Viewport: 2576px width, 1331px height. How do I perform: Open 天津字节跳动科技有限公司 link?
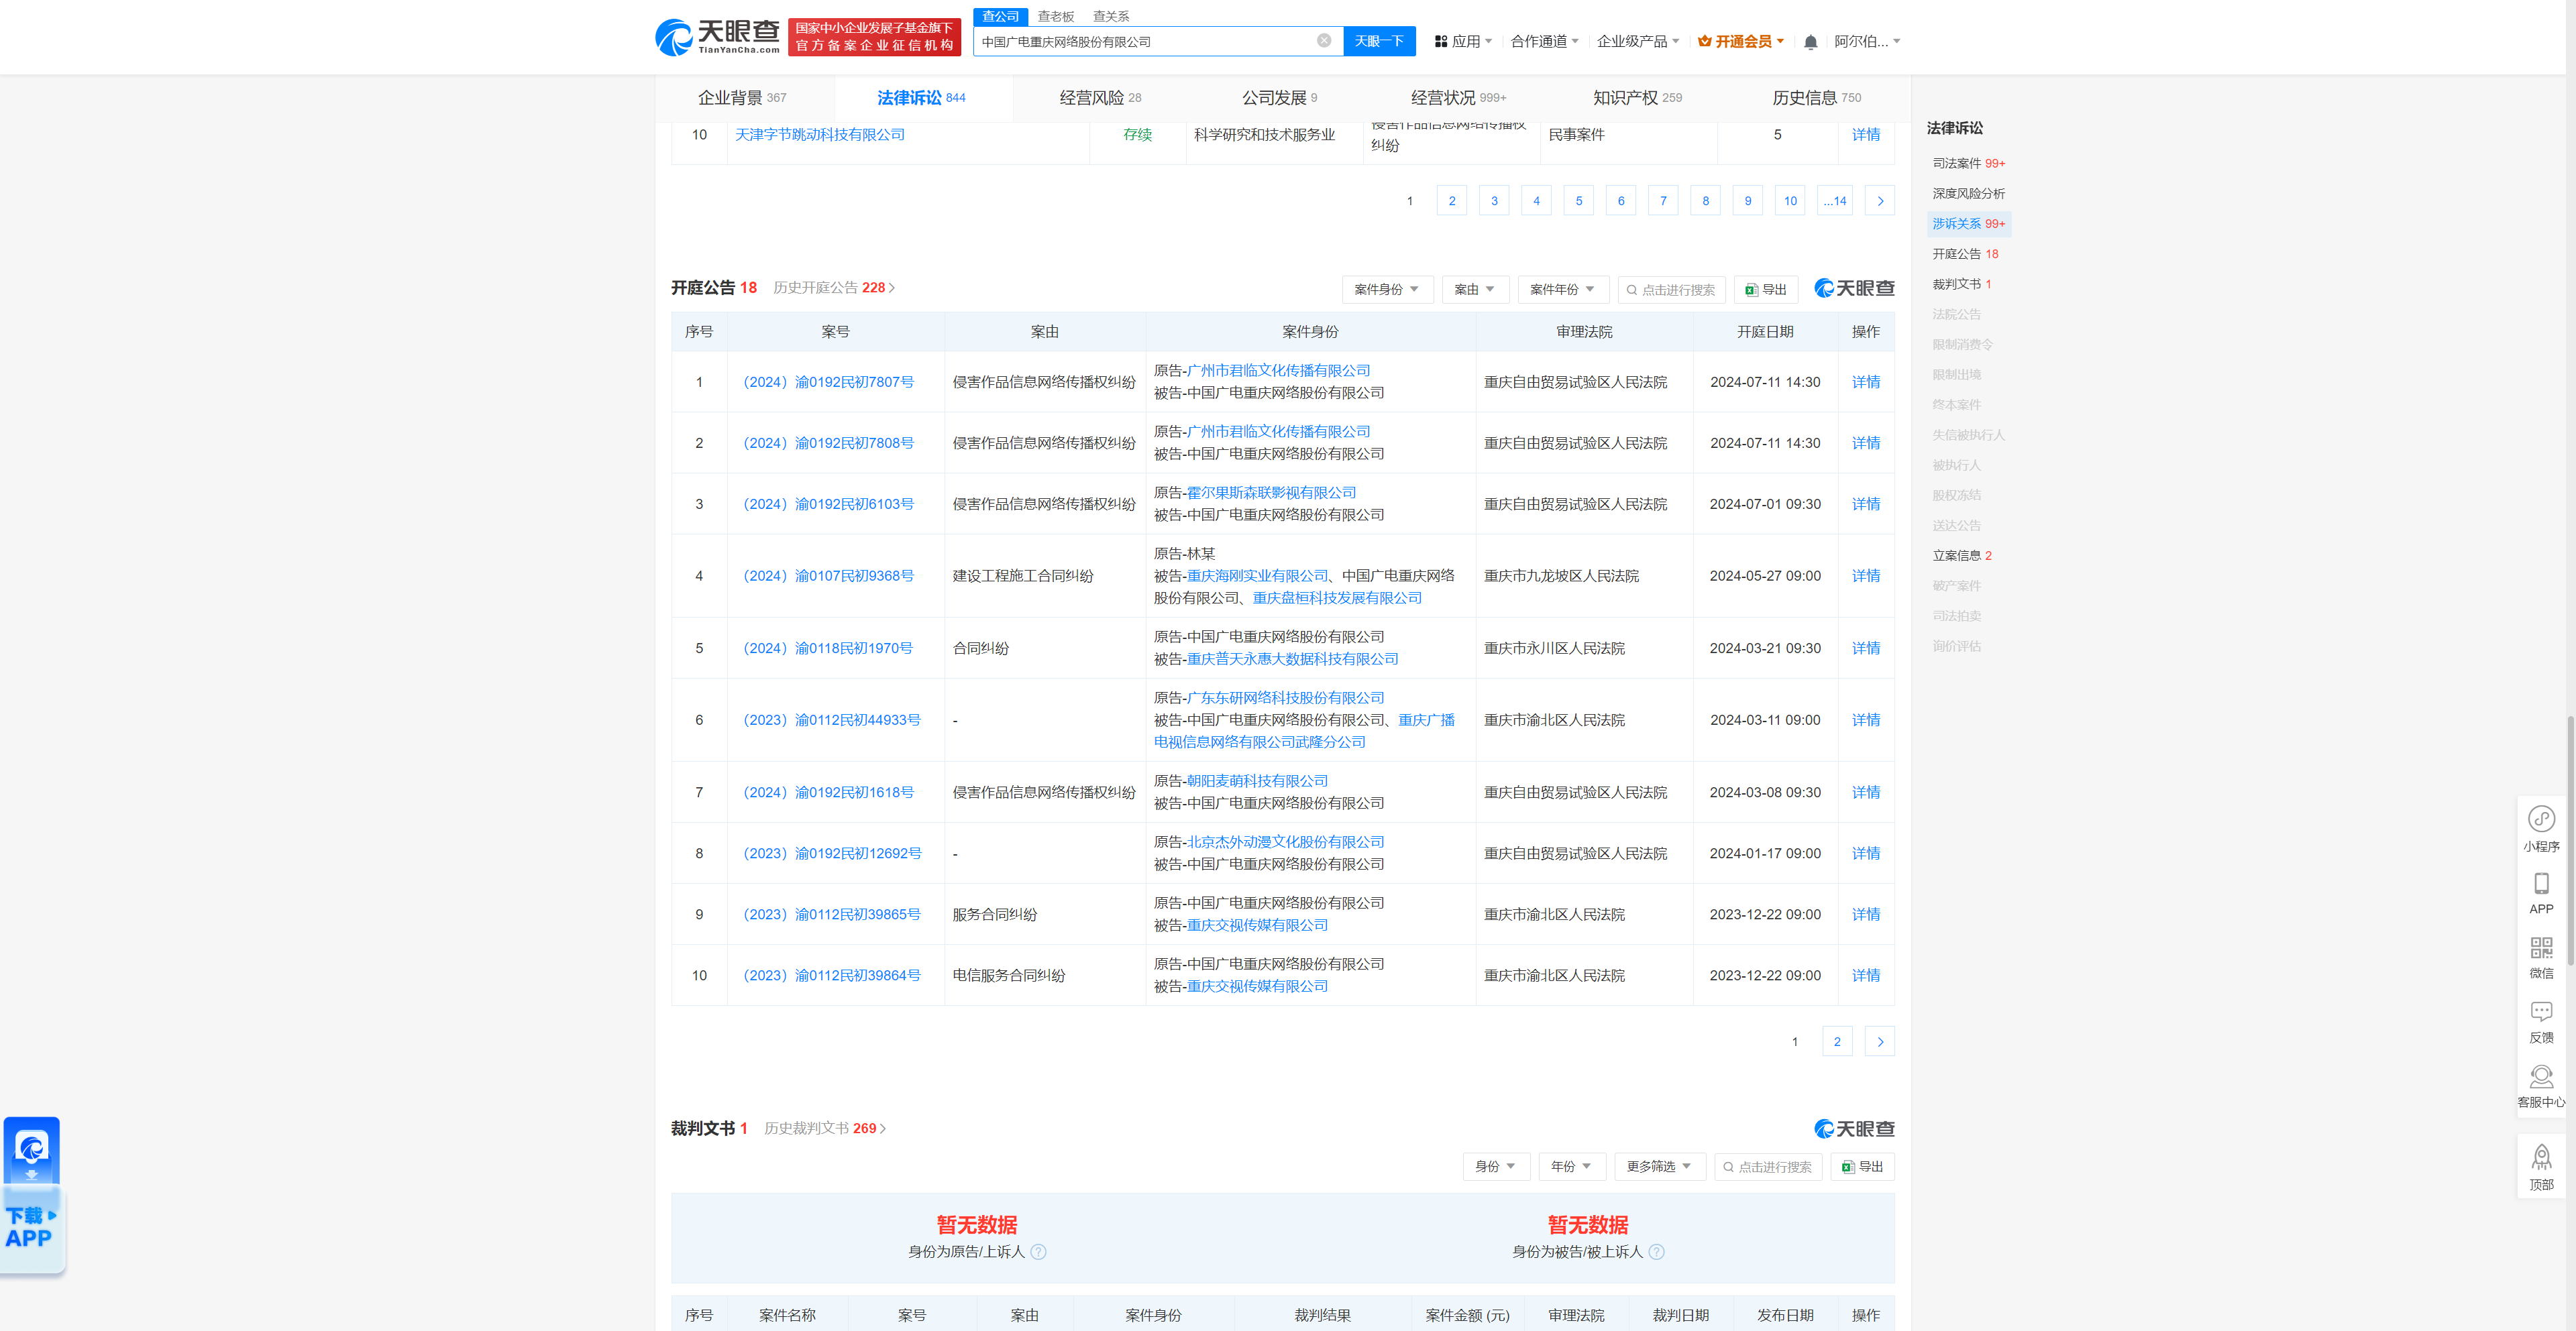[x=820, y=134]
